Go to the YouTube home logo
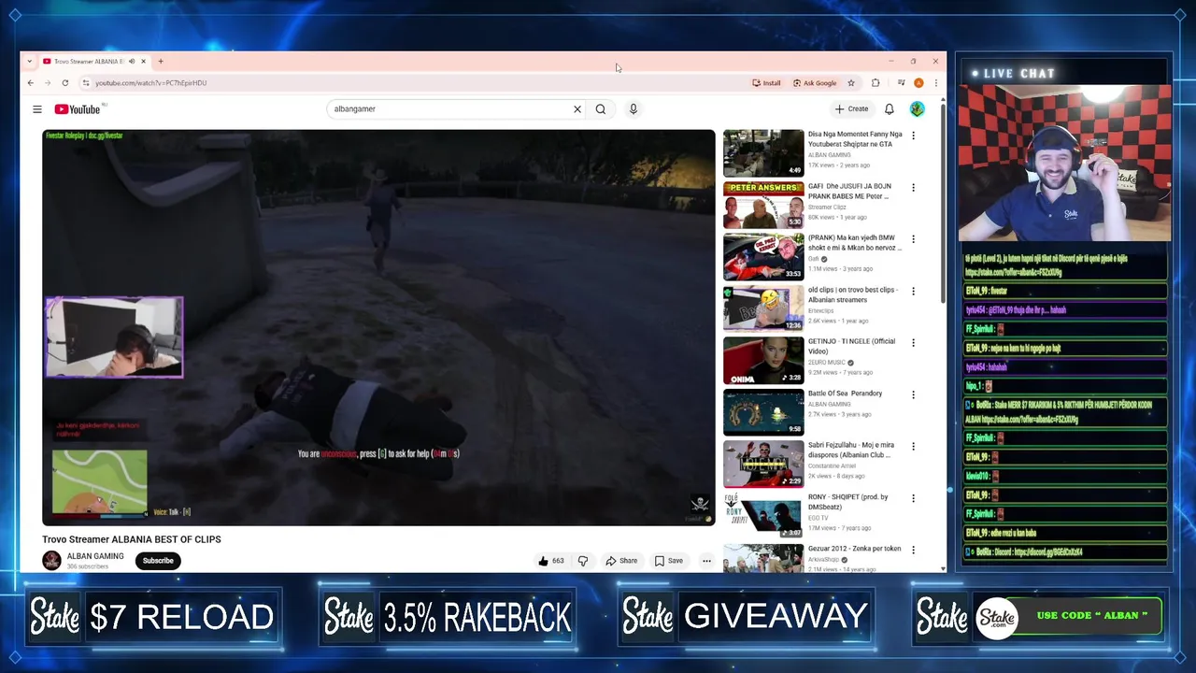This screenshot has width=1196, height=673. coord(78,109)
